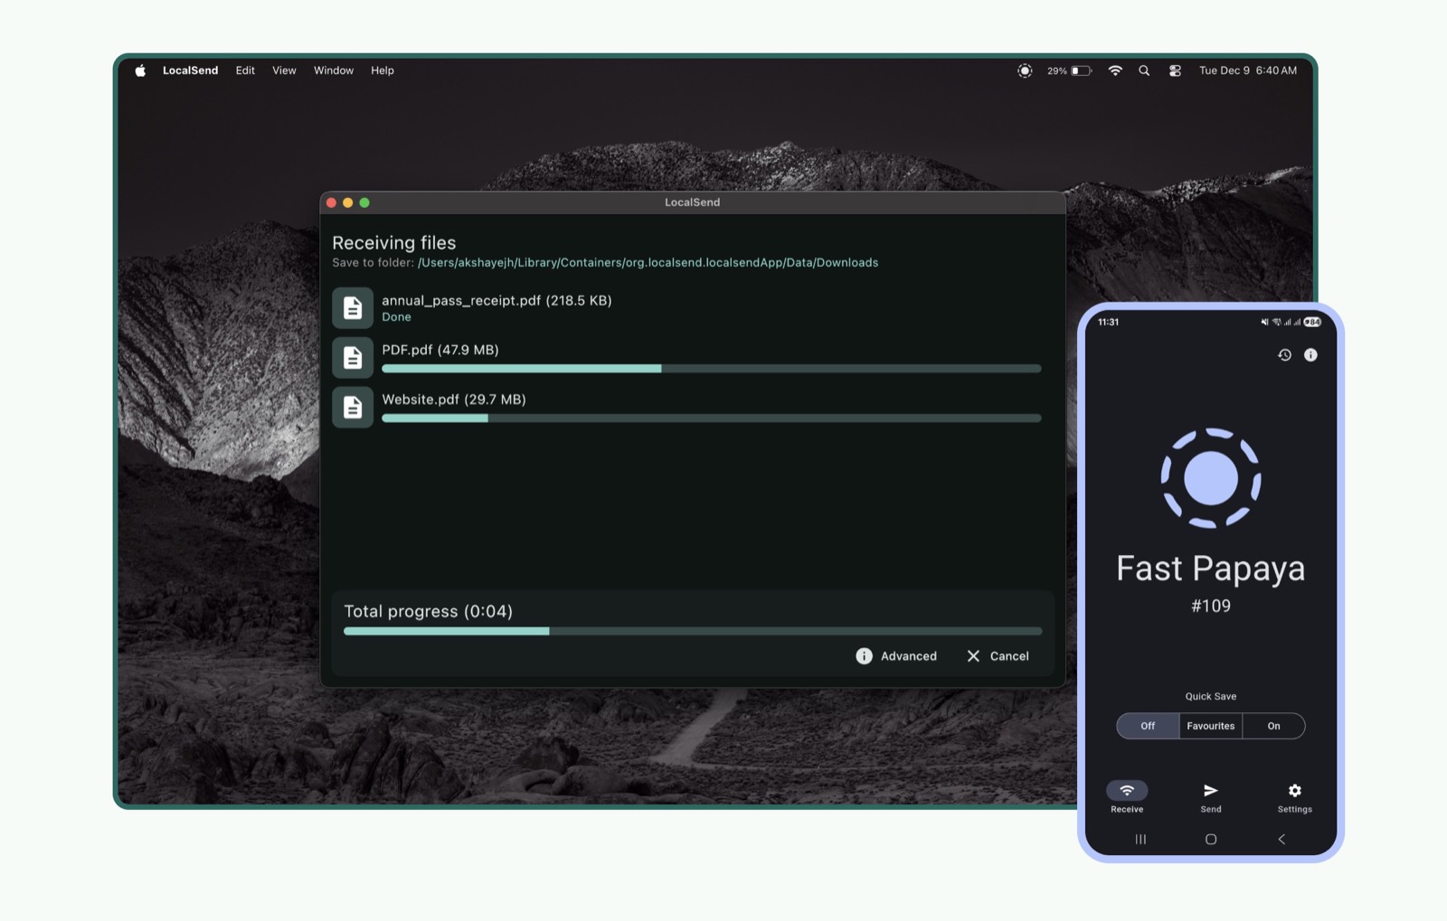This screenshot has height=921, width=1447.
Task: Open the Apple menu
Action: click(140, 70)
